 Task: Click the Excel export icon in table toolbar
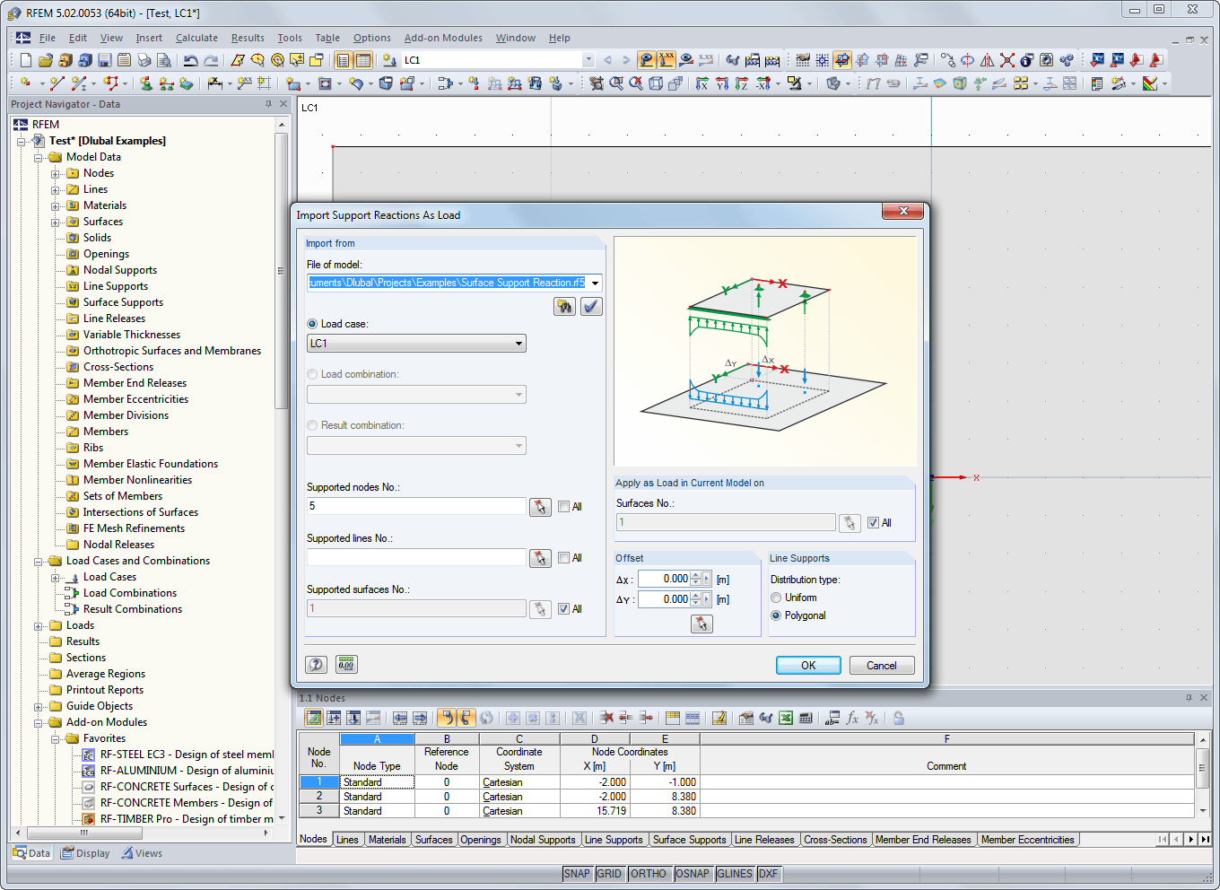coord(786,718)
